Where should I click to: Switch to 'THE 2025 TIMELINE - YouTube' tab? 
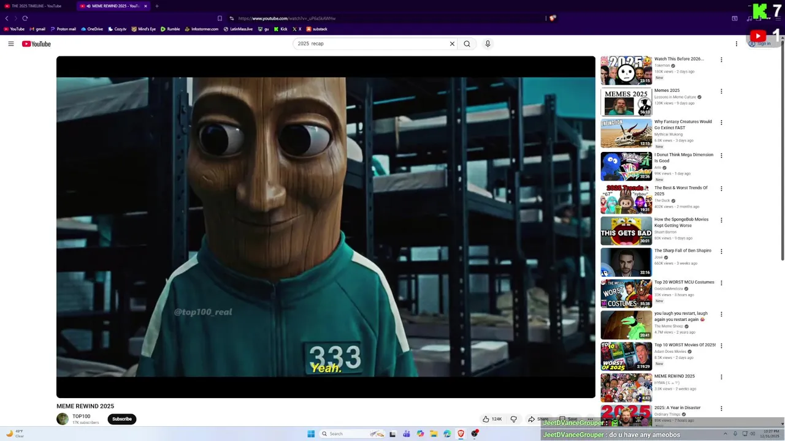[x=37, y=6]
